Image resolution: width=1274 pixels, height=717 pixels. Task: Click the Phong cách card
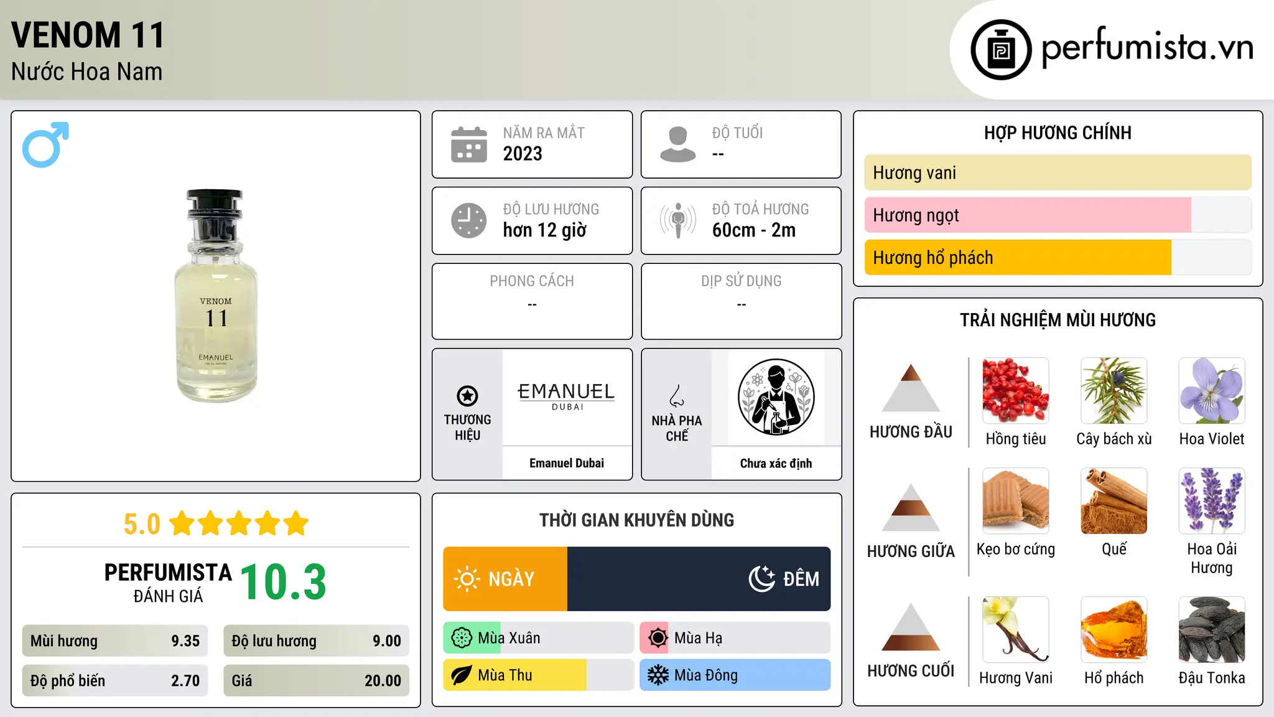coord(532,301)
